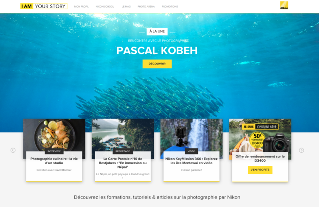Click the VIDÉO category tag
The image size is (319, 207).
click(191, 151)
